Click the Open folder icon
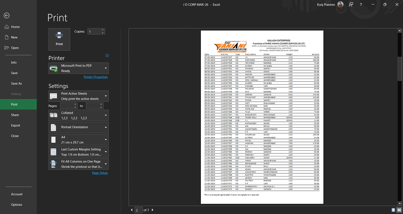403x214 pixels. pos(7,48)
